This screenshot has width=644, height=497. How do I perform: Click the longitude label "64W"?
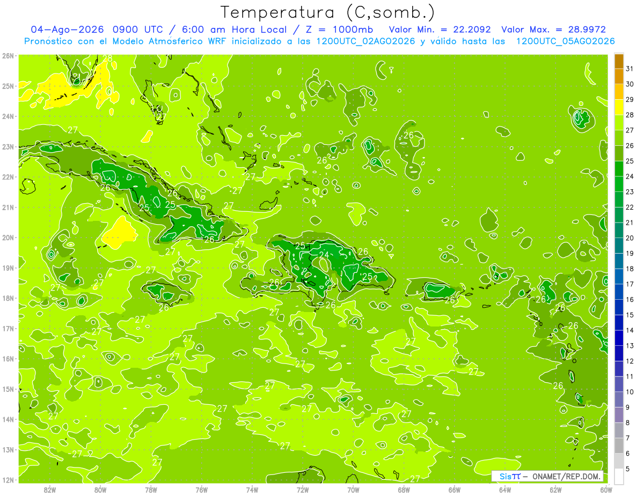point(505,490)
